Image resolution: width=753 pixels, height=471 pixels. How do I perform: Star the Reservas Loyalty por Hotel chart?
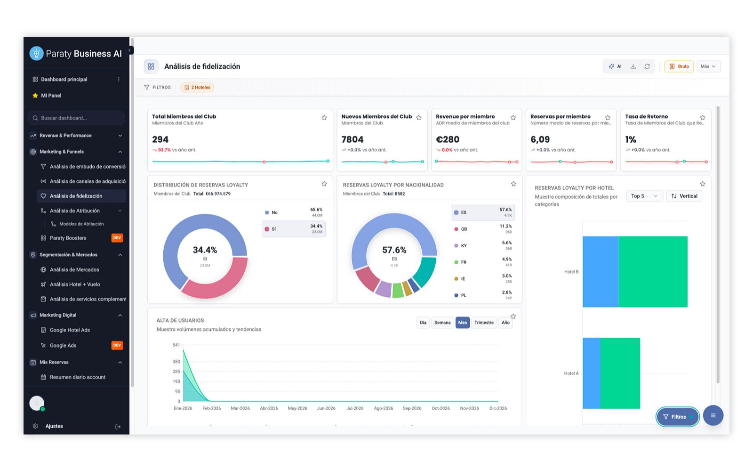coord(703,184)
